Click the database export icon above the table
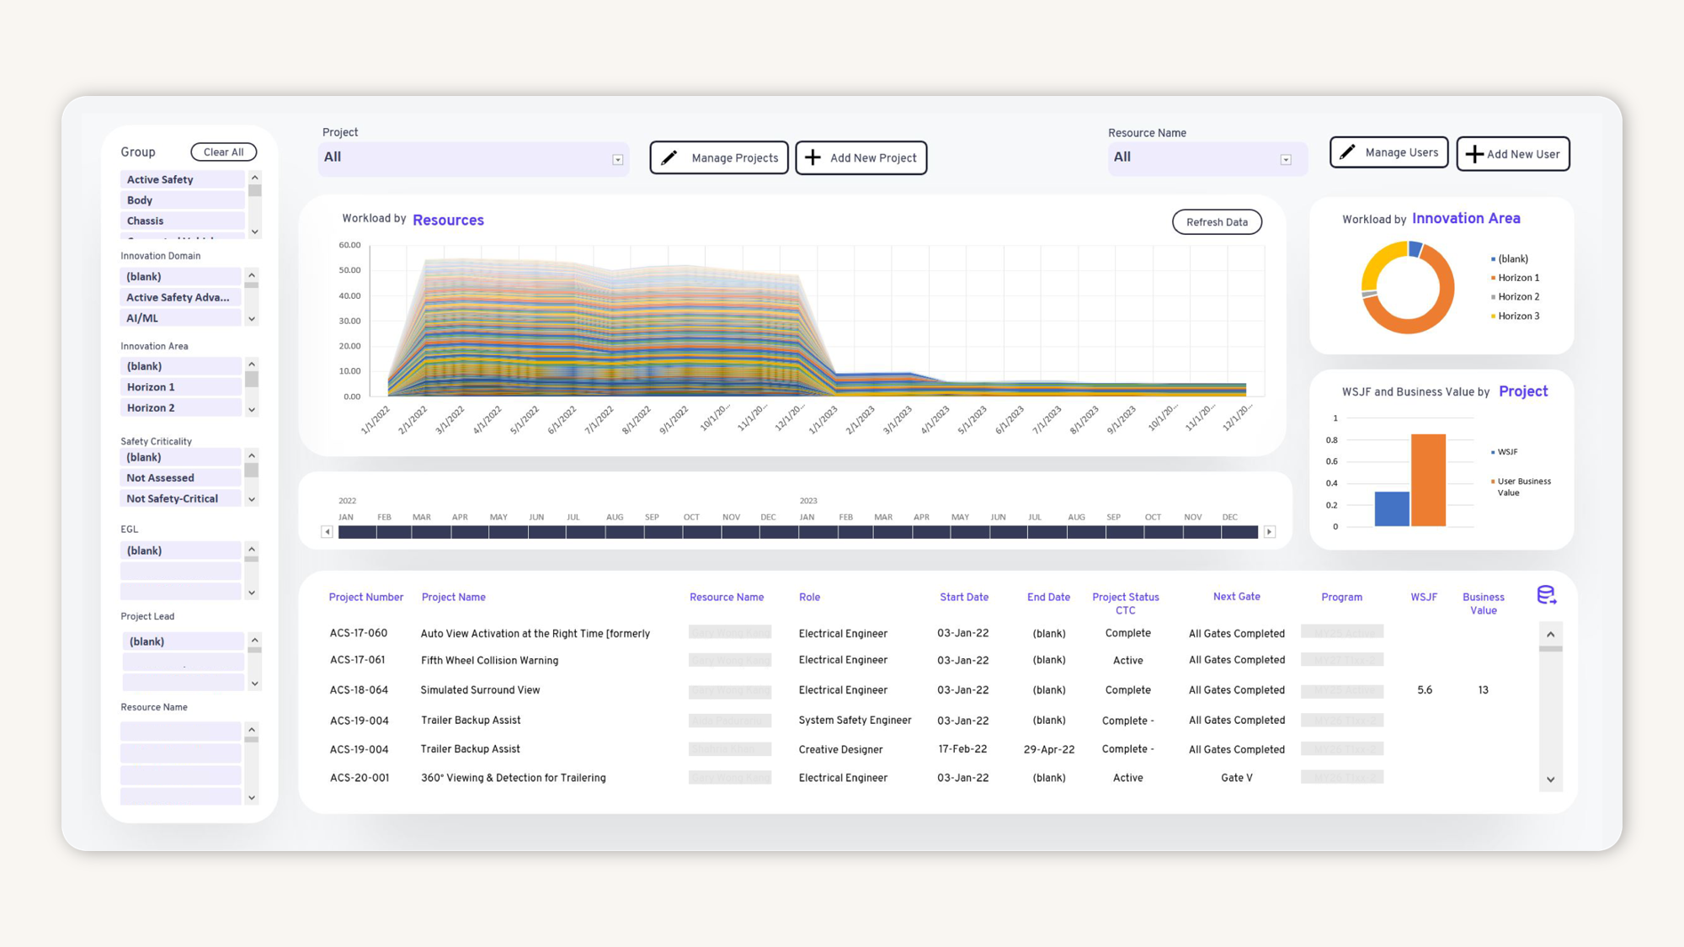1684x947 pixels. [x=1546, y=595]
